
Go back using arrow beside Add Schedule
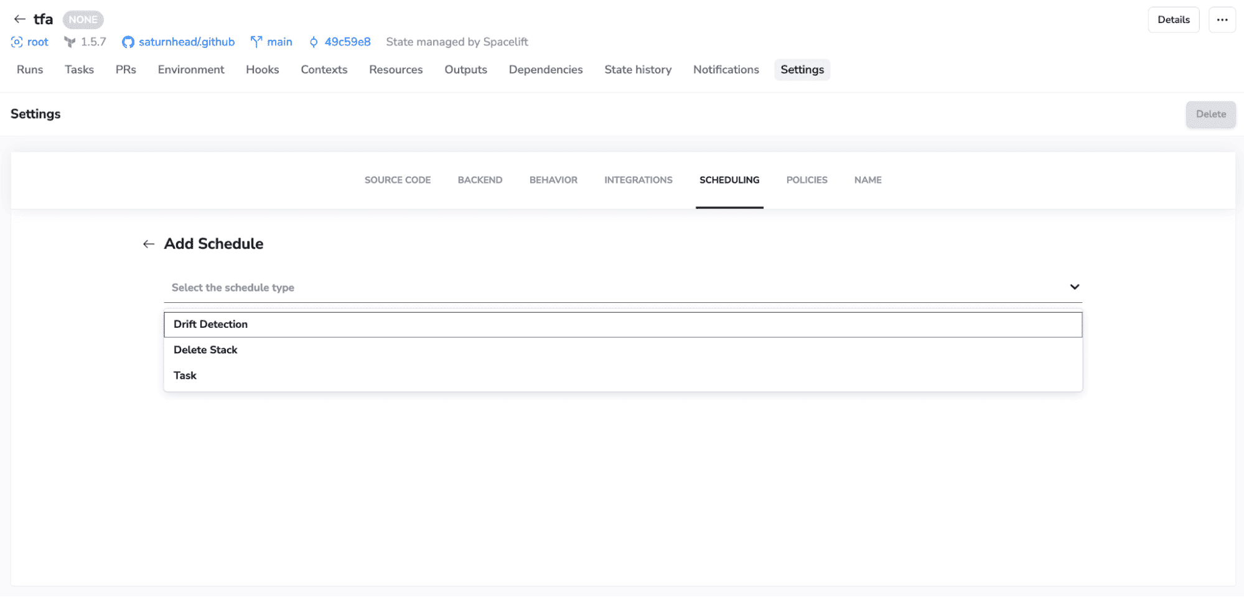point(148,244)
